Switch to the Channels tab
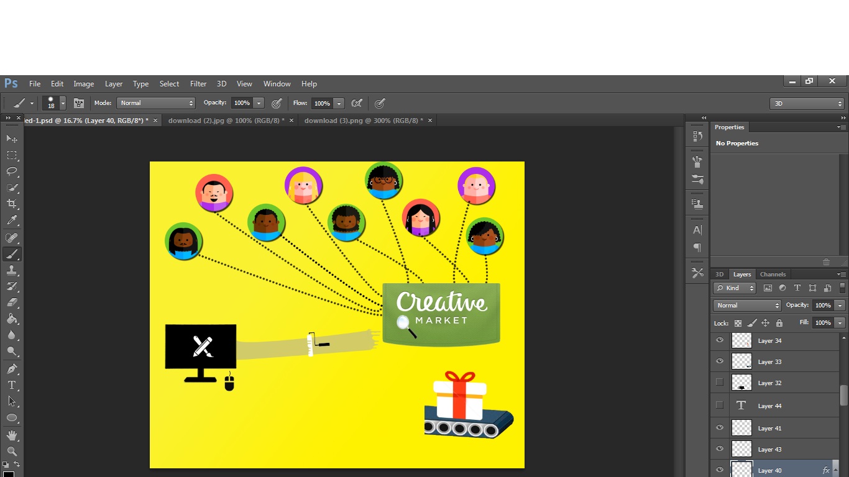 point(773,274)
